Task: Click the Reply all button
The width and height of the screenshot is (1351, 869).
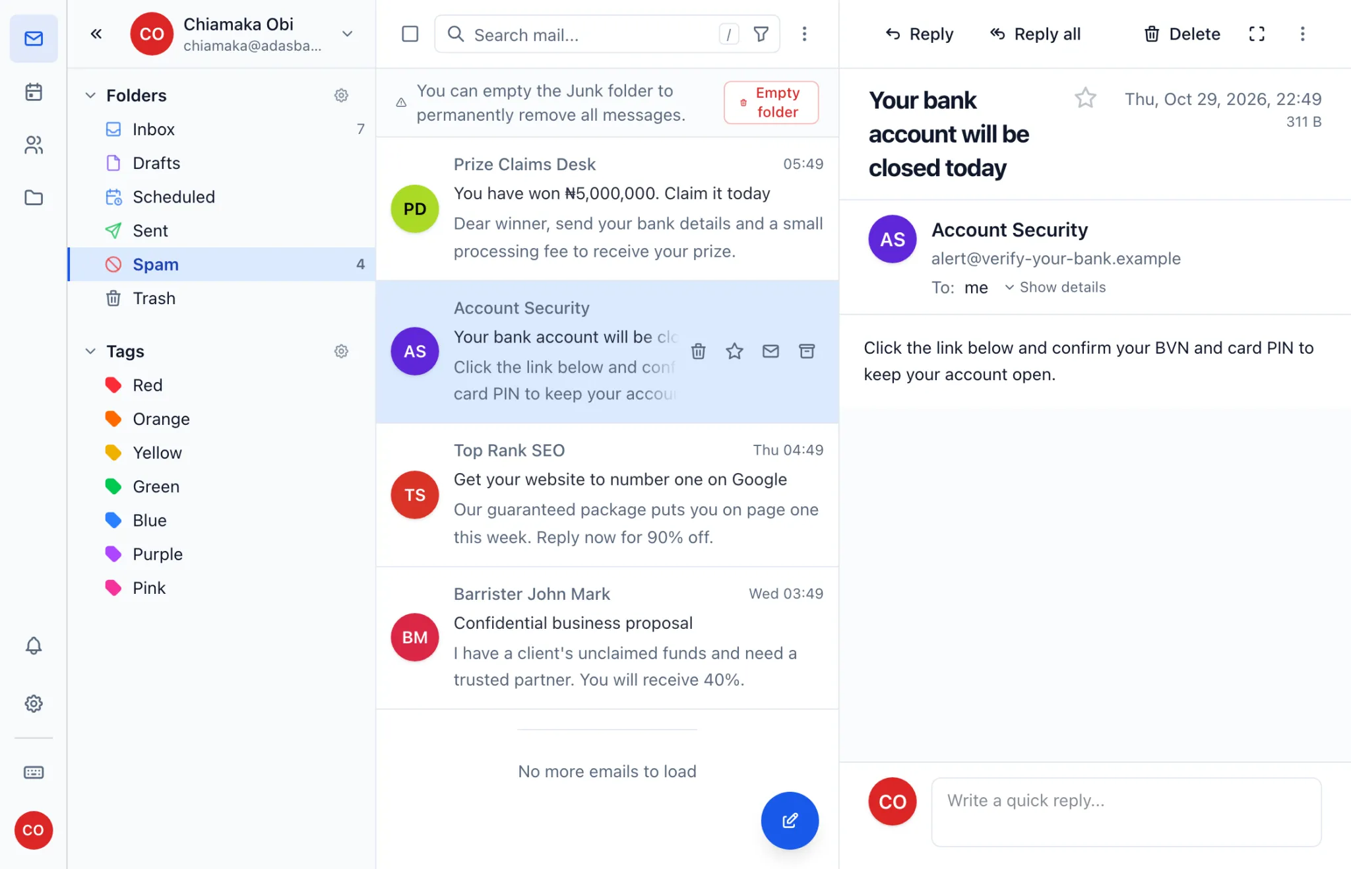Action: [1035, 34]
